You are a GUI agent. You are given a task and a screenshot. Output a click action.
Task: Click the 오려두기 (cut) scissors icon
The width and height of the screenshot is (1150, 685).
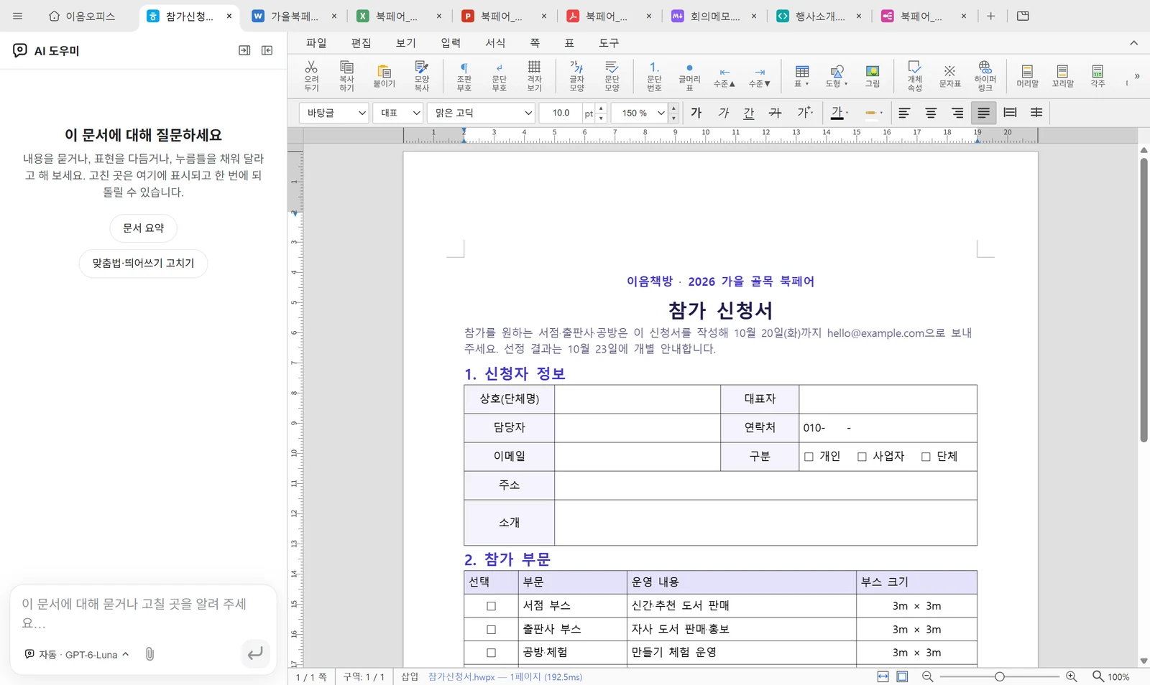pos(311,75)
